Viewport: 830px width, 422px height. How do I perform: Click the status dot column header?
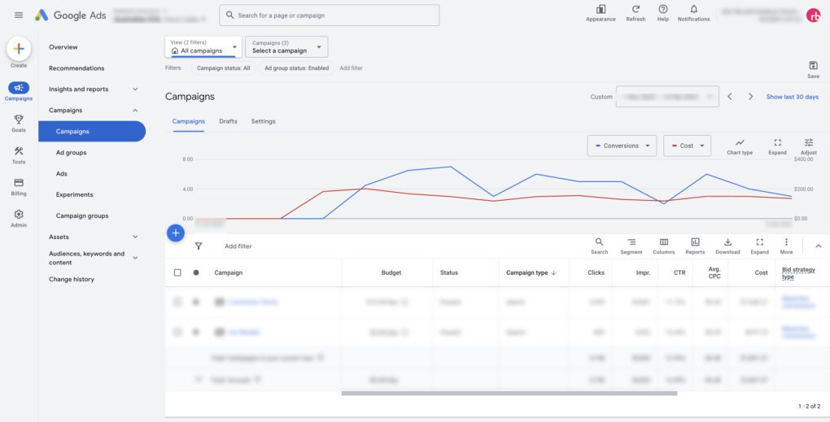click(196, 273)
